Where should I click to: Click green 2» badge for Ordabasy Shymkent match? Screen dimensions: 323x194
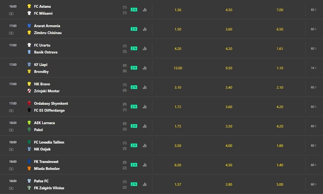[x=134, y=107]
